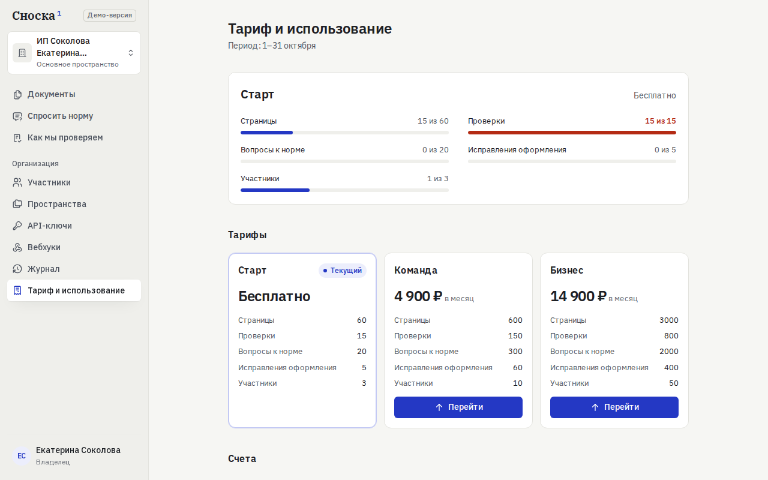Viewport: 768px width, 480px height.
Task: Click the '4 900 ₽' price text
Action: [418, 296]
